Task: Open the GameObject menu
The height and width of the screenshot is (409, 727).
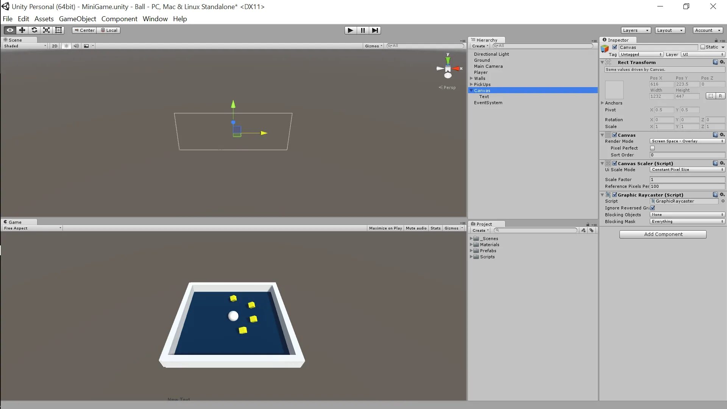Action: (77, 19)
